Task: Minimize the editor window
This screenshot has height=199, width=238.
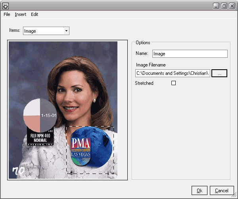Action: (x=217, y=6)
